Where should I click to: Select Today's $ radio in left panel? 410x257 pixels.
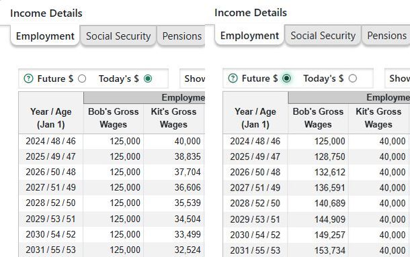[148, 79]
